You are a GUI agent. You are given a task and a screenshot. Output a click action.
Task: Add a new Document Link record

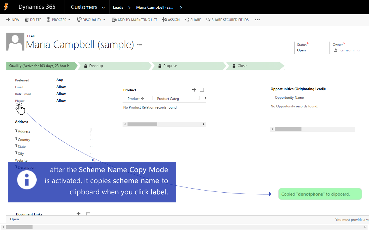click(x=78, y=214)
